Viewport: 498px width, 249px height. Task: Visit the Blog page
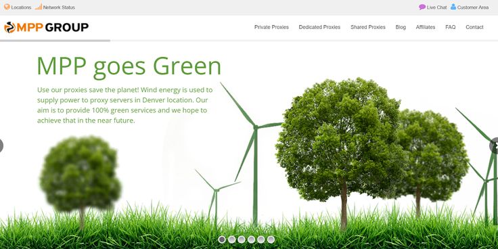pyautogui.click(x=401, y=27)
